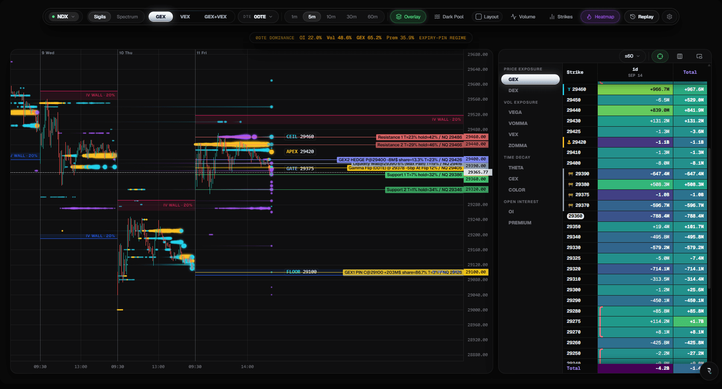The height and width of the screenshot is (389, 722).
Task: Select THETA under Time Decay
Action: pyautogui.click(x=516, y=168)
